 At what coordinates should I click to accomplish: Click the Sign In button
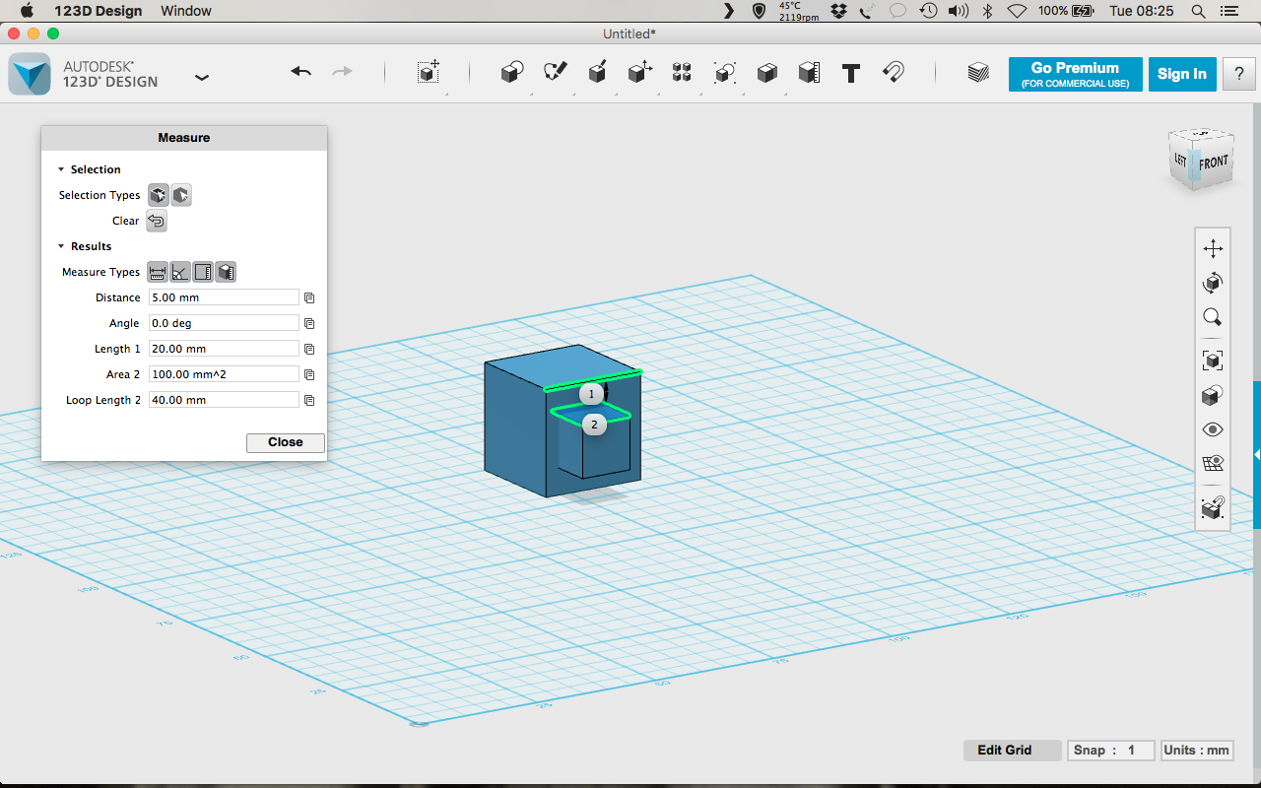point(1181,74)
